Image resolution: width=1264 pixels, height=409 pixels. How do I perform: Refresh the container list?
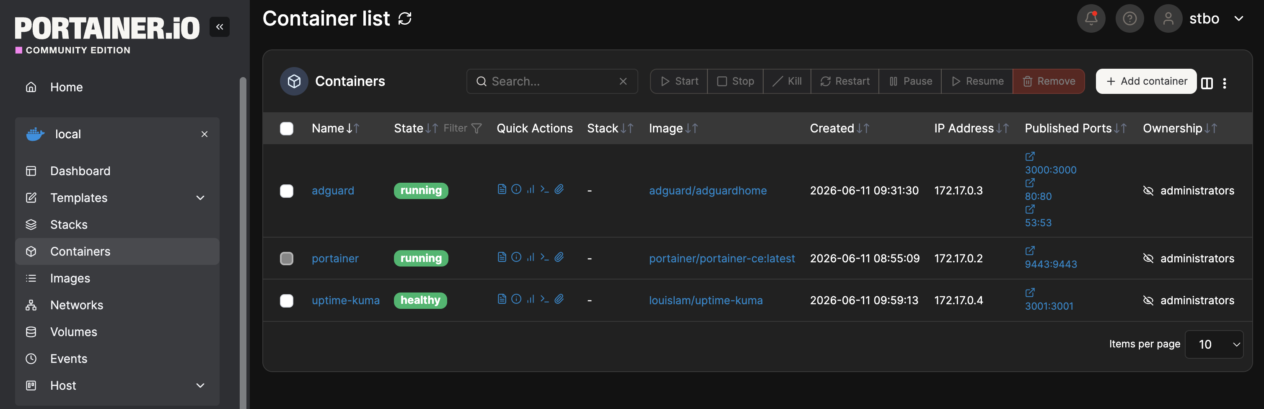[405, 18]
